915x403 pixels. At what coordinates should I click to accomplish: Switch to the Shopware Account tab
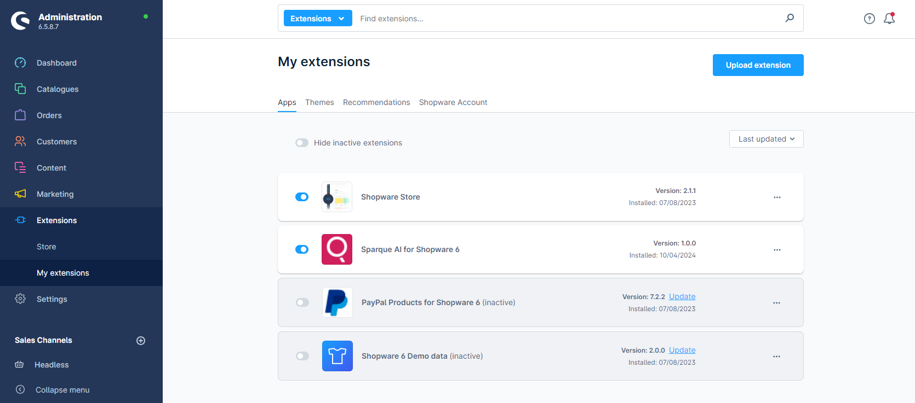pyautogui.click(x=453, y=102)
